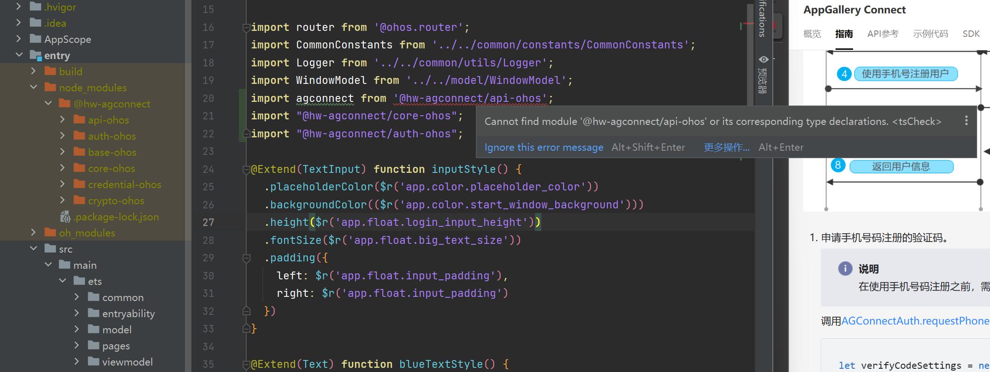The image size is (990, 372).
Task: Click the AppScope folder icon
Action: click(x=36, y=39)
